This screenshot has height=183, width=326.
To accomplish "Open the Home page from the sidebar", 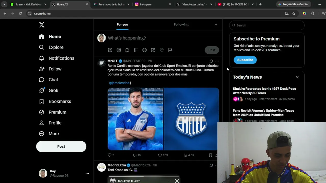I will (50, 37).
